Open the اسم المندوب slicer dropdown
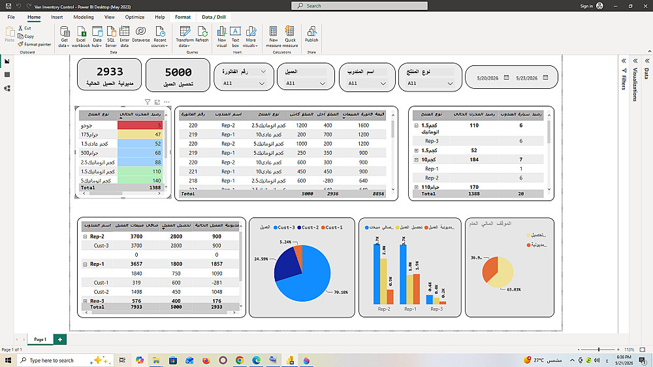 [367, 84]
